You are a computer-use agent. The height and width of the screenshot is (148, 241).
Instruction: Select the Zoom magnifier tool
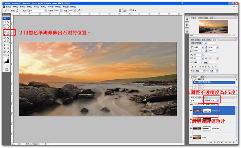[8, 55]
